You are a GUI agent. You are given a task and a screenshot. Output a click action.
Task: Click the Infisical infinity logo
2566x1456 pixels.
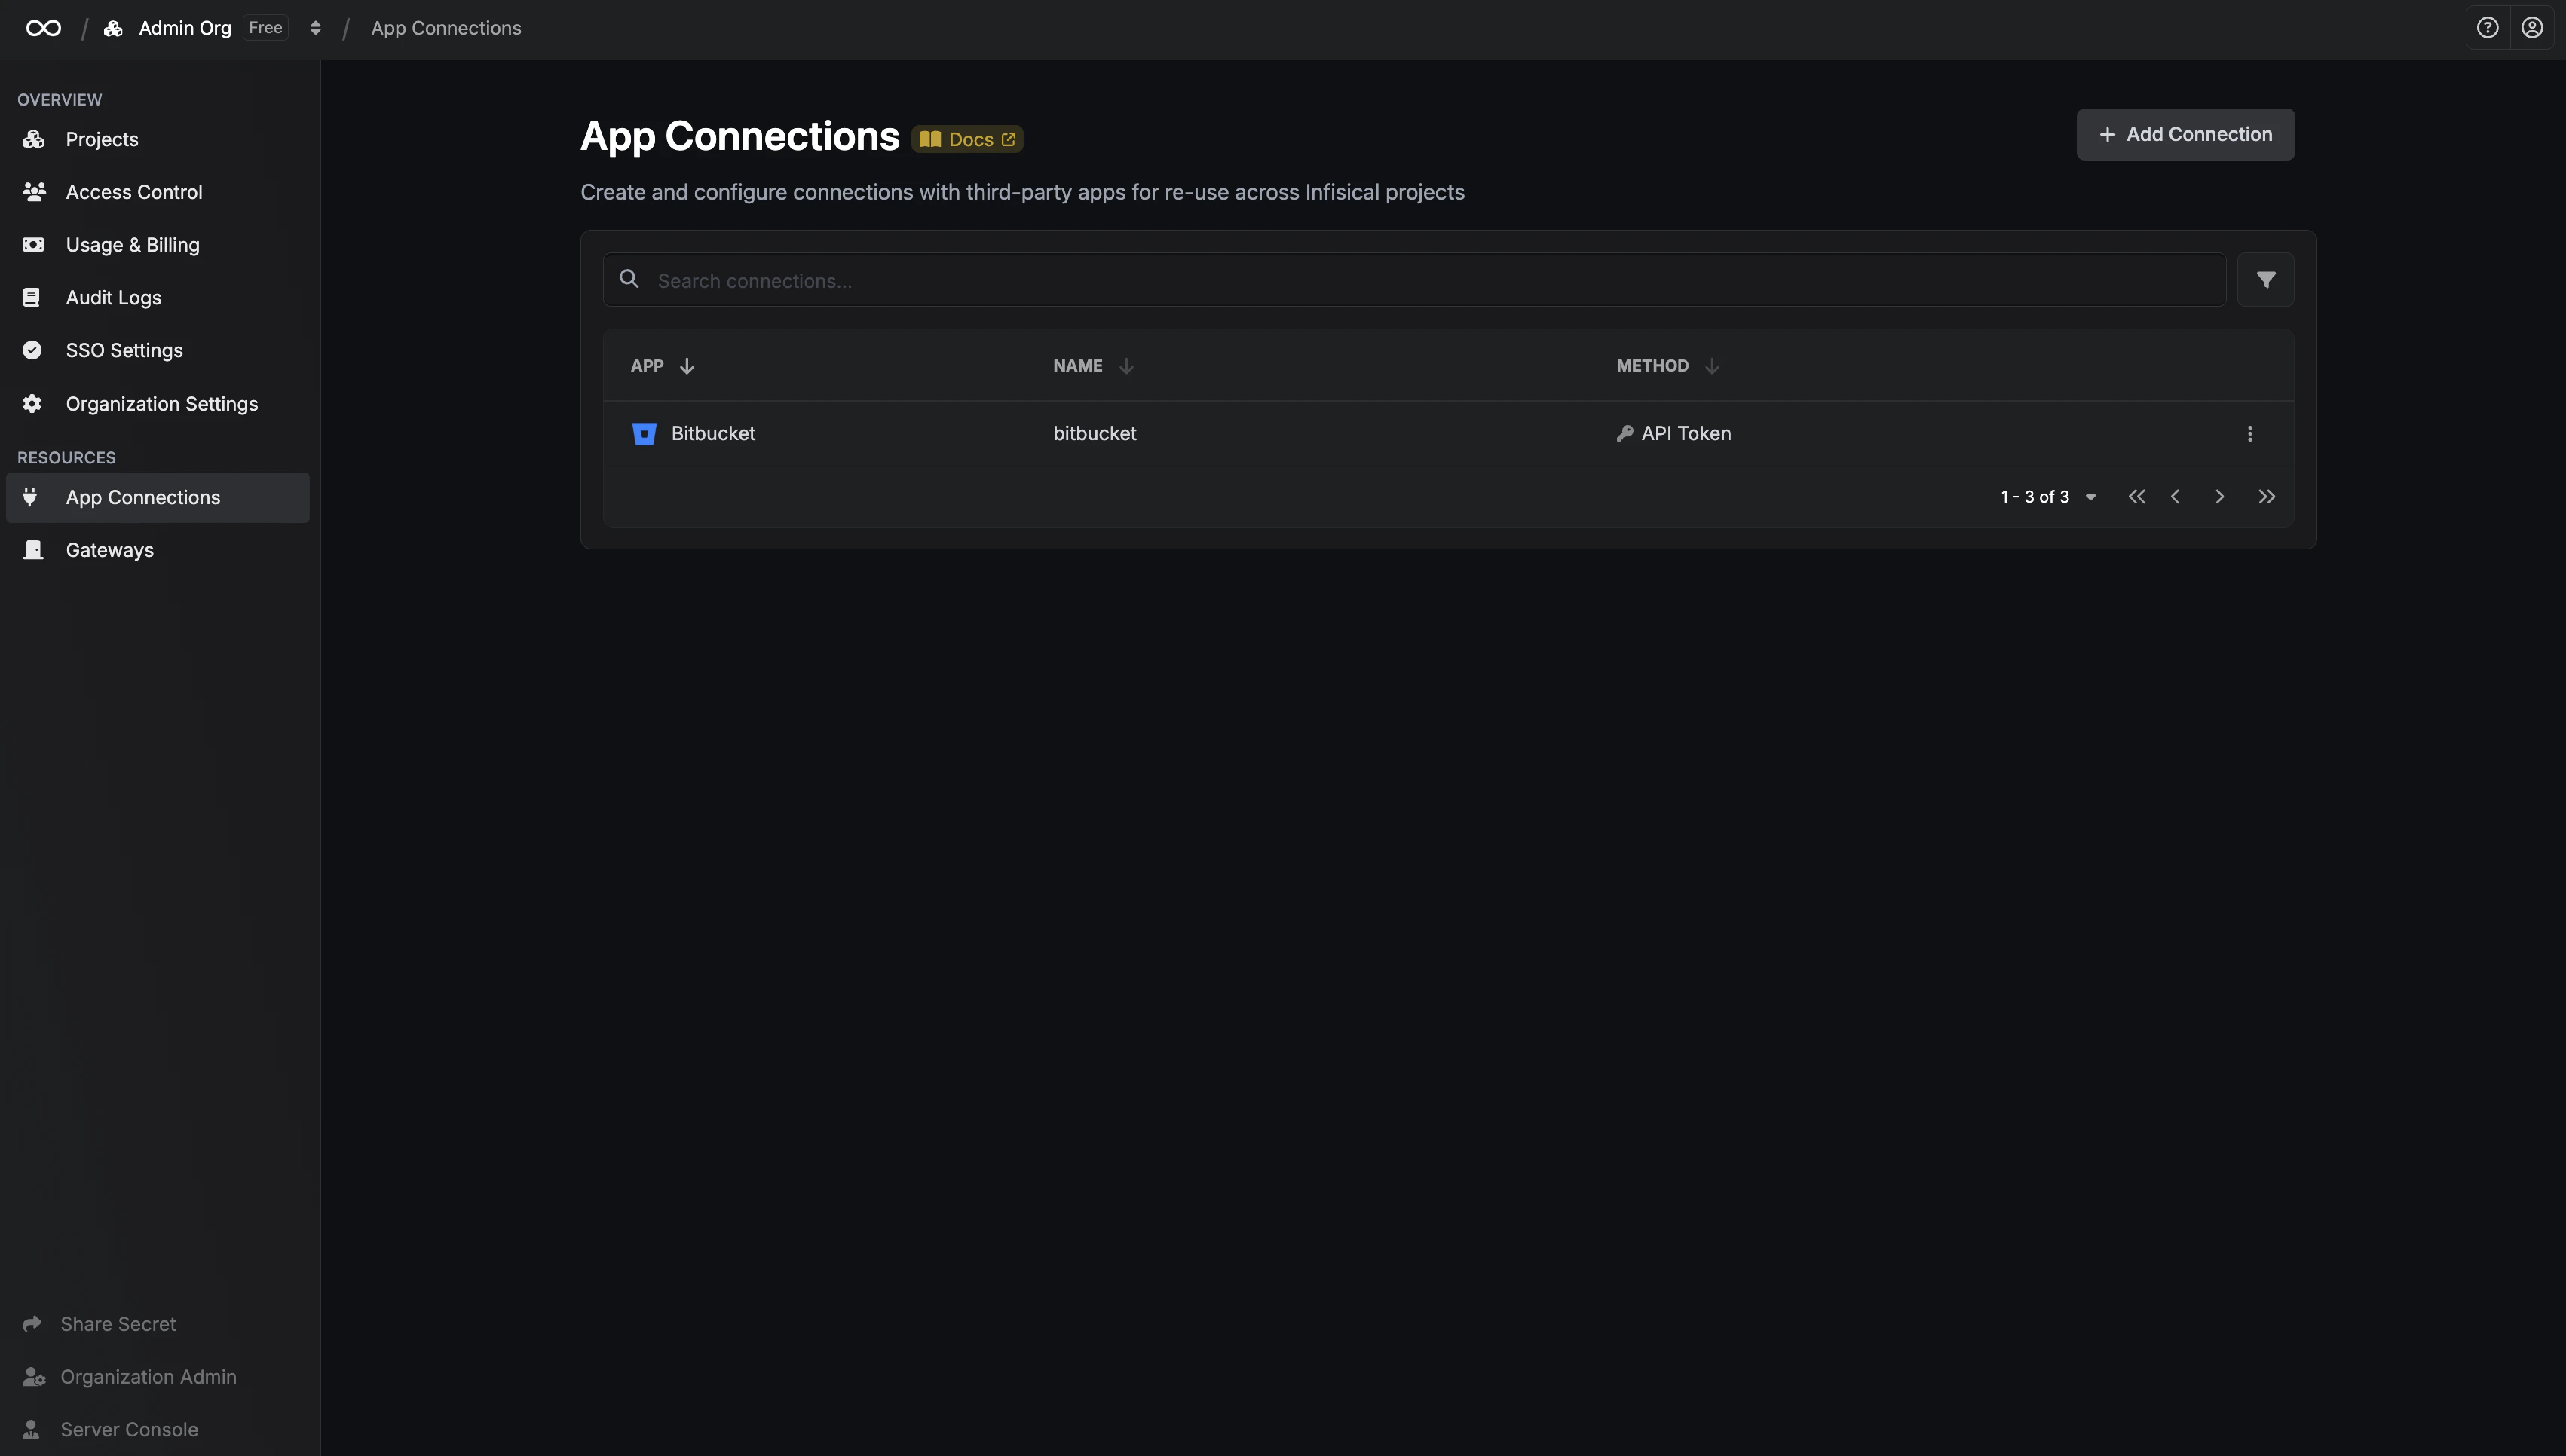tap(43, 28)
